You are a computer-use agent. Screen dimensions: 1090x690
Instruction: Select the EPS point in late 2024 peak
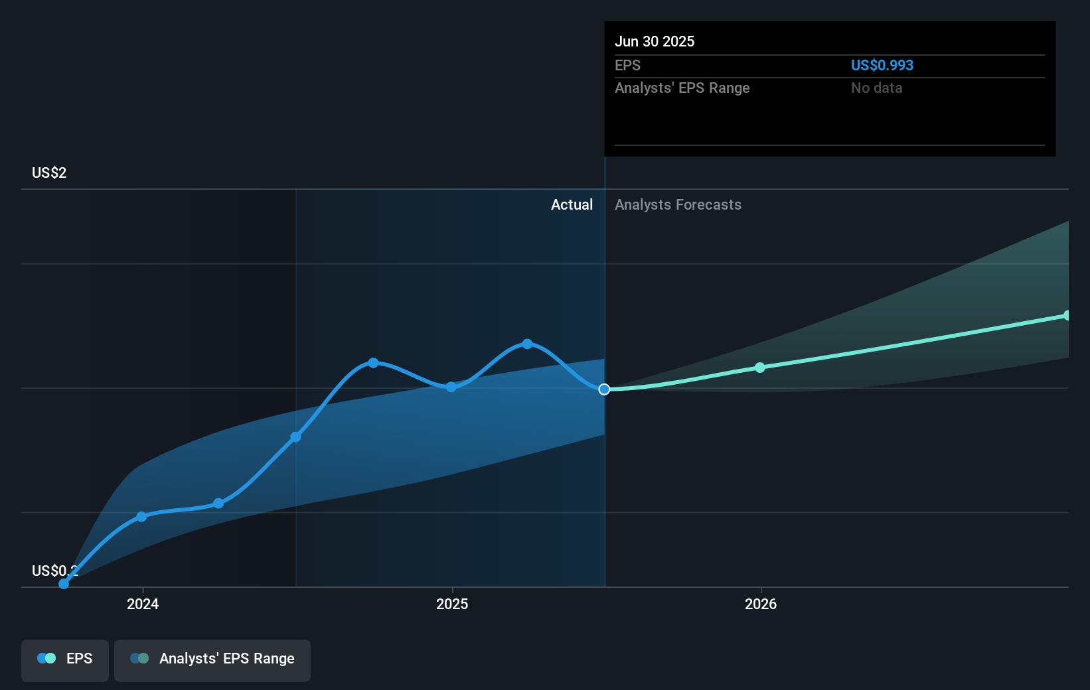(373, 363)
